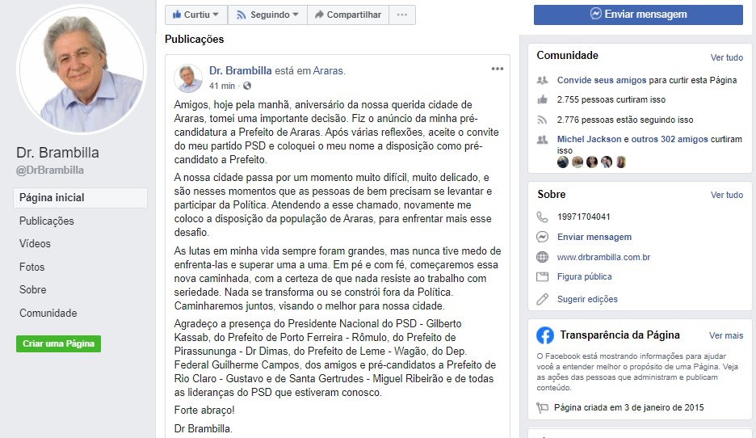
Task: Open the Fotos section in the sidebar
Action: pyautogui.click(x=31, y=267)
